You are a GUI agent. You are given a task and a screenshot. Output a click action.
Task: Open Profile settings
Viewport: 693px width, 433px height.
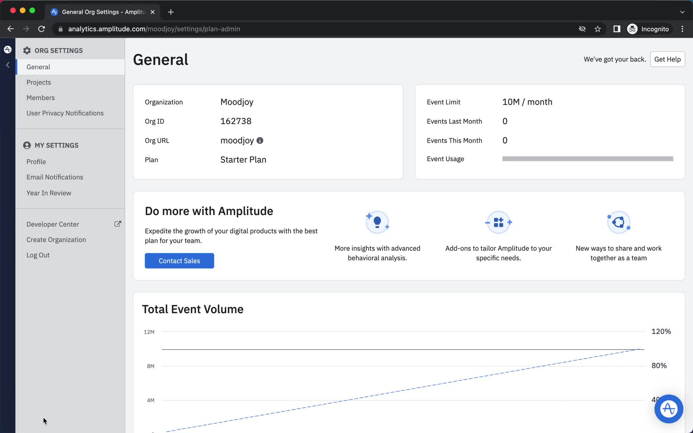click(x=36, y=162)
